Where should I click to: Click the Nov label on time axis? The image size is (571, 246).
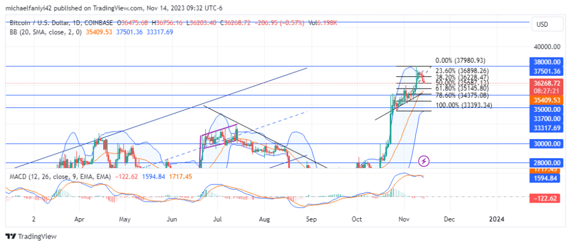(404, 219)
